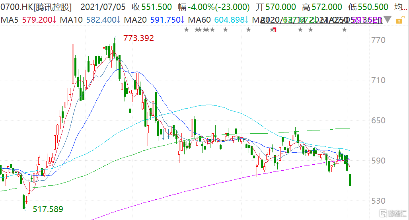Click the red flag marker above chart
This screenshot has width=409, height=220.
274,30
